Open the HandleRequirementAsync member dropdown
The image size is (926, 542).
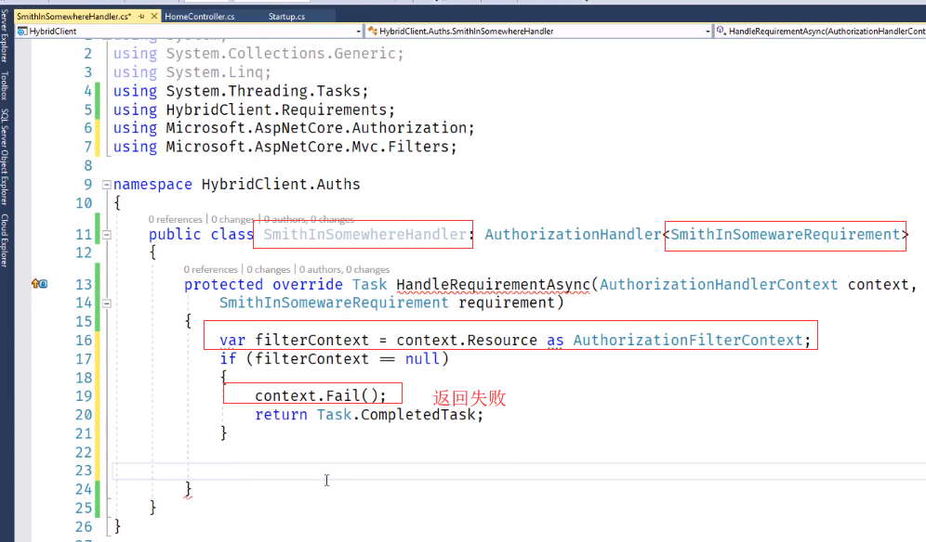click(x=821, y=32)
